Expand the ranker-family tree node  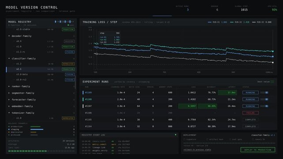pos(9,87)
